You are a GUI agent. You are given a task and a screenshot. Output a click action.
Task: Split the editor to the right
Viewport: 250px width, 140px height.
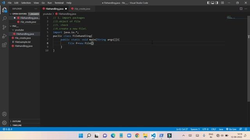241,9
